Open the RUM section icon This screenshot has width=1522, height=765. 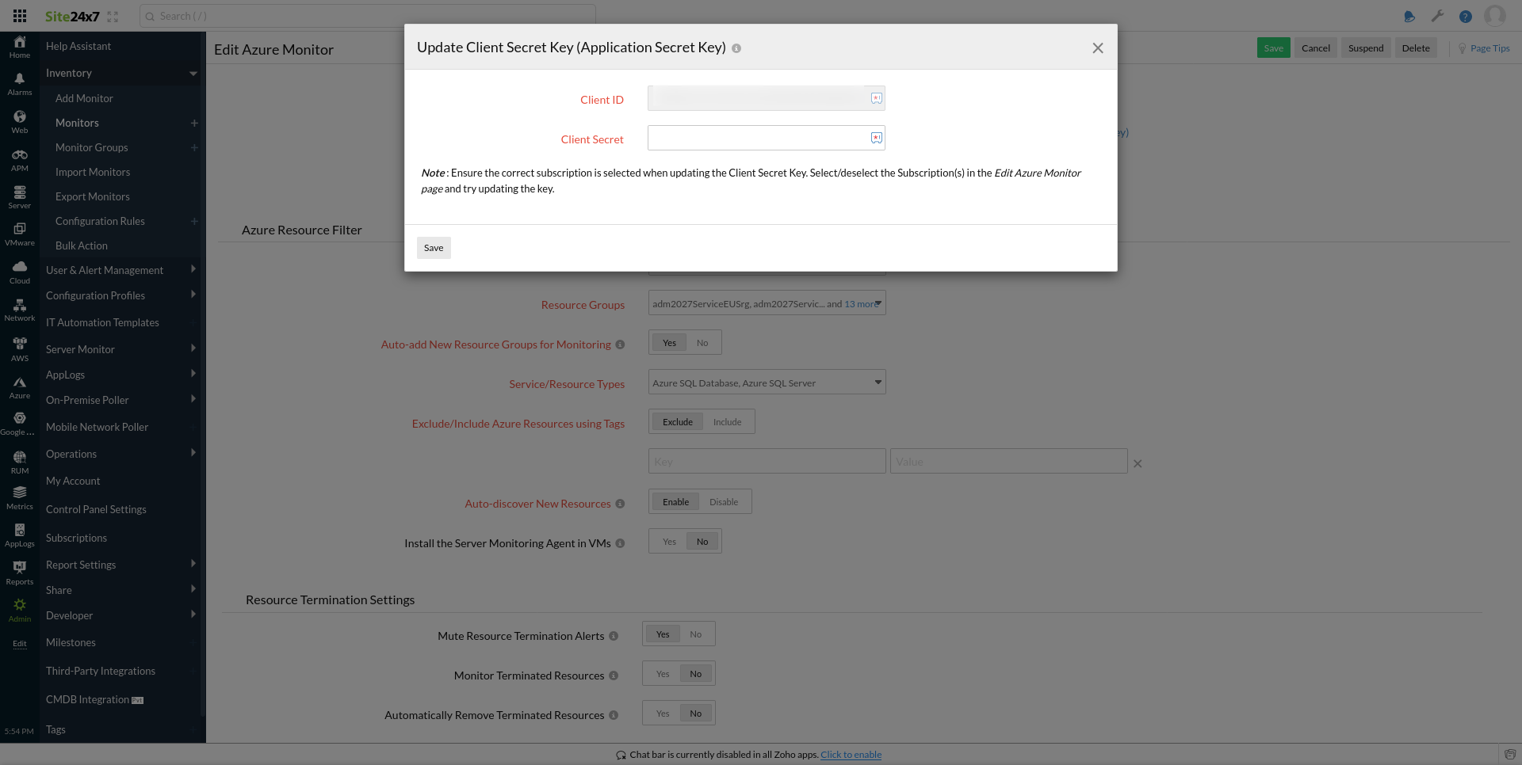point(20,462)
